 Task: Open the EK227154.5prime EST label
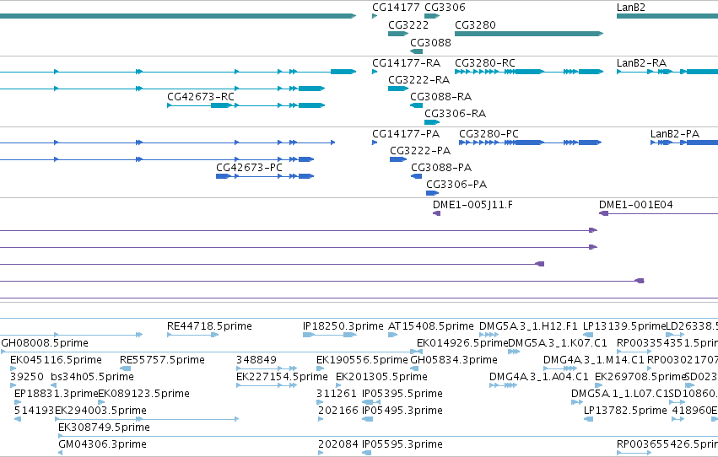[x=282, y=377]
